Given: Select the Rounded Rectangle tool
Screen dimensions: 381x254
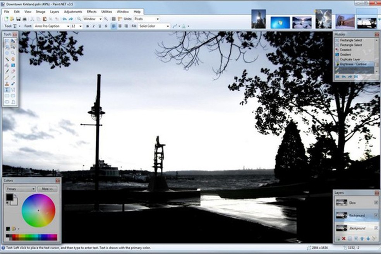Looking at the screenshot, I should (x=13, y=96).
